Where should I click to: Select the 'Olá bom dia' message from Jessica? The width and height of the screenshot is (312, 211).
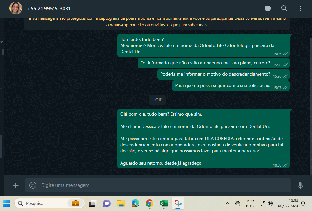(203, 139)
